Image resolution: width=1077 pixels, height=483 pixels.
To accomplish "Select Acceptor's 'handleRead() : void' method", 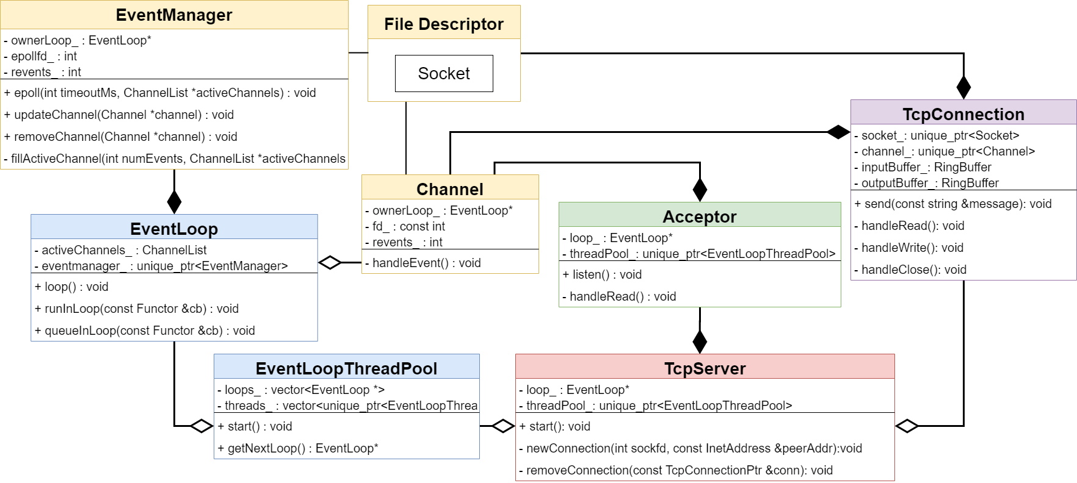I will click(x=619, y=297).
